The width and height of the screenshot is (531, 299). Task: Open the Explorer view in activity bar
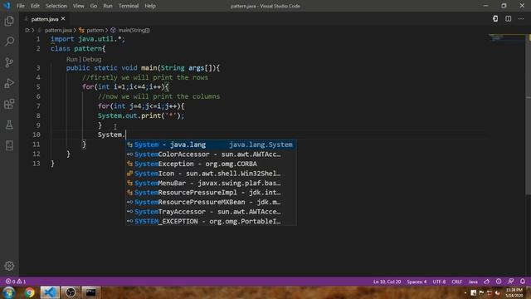pos(9,21)
